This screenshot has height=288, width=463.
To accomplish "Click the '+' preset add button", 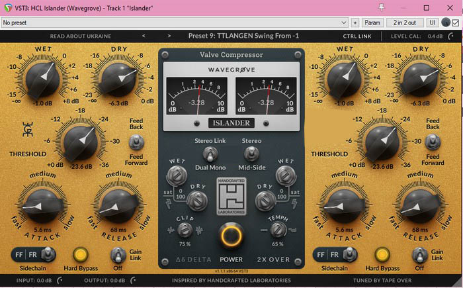I will click(355, 23).
